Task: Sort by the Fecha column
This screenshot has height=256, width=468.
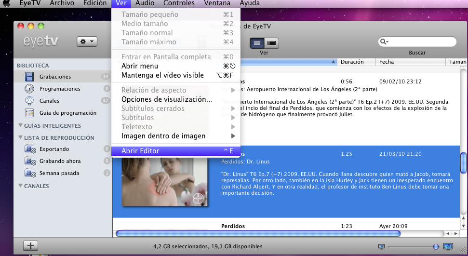Action: [410, 62]
